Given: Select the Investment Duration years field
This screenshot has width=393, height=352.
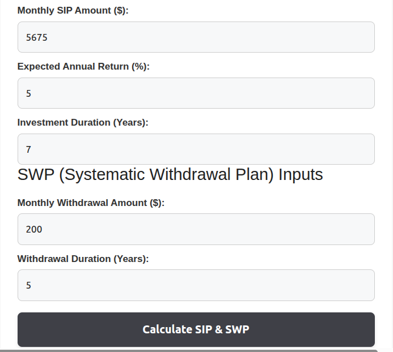Looking at the screenshot, I should [x=196, y=149].
